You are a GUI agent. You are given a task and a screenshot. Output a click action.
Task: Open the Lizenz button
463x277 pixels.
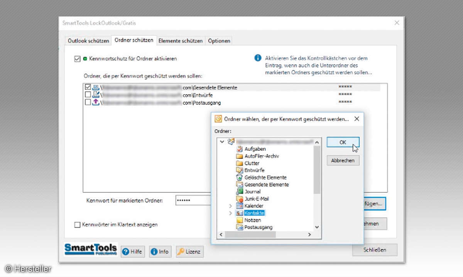pyautogui.click(x=189, y=252)
